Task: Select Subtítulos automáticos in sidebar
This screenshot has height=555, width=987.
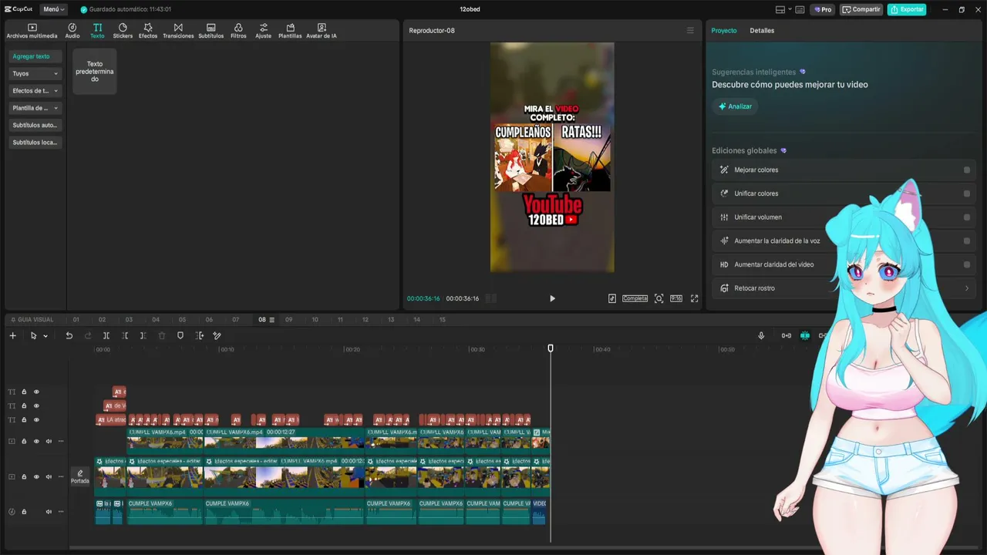Action: [x=35, y=125]
